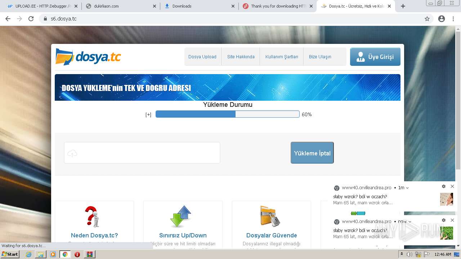The height and width of the screenshot is (259, 461).
Task: Expand the second notification chevron
Action: tap(410, 222)
